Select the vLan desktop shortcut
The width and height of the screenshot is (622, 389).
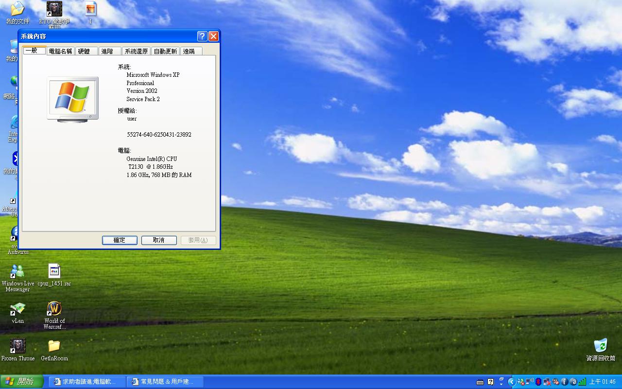click(x=17, y=309)
